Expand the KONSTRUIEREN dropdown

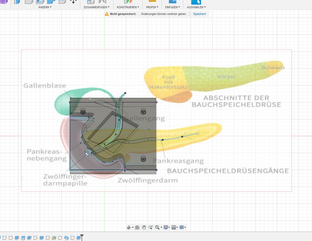coord(128,7)
